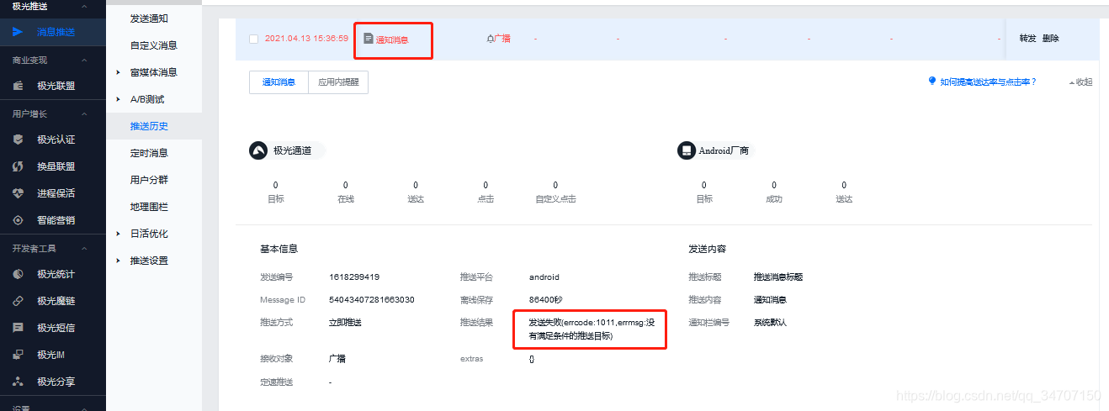Image resolution: width=1109 pixels, height=411 pixels.
Task: Expand the 日活优化 submenu
Action: click(x=119, y=234)
